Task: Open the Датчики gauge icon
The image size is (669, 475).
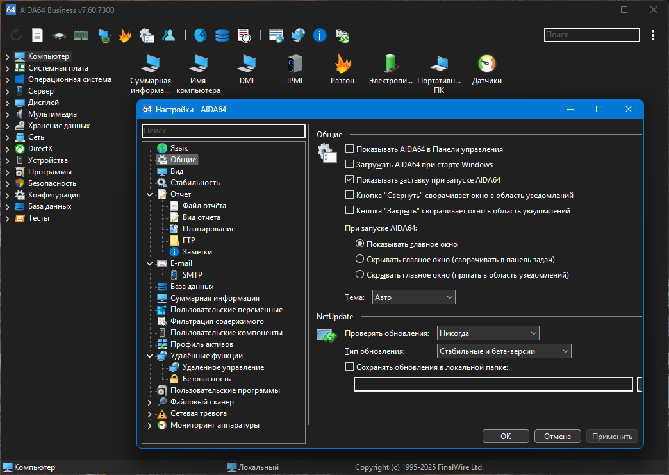Action: click(487, 70)
